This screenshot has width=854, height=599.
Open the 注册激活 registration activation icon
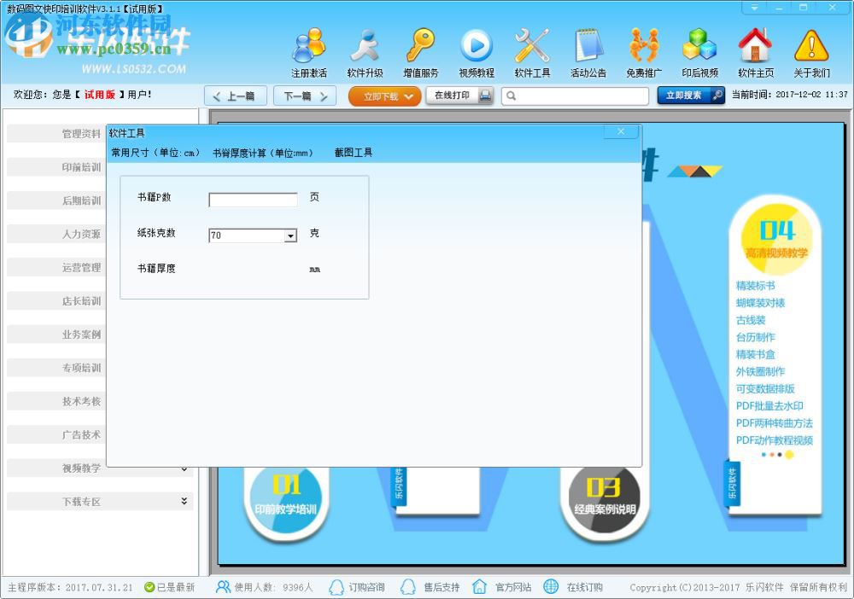[308, 51]
